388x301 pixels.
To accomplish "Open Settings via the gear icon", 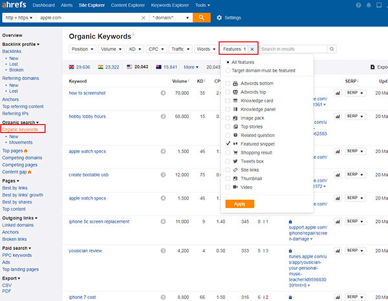I will click(x=219, y=17).
